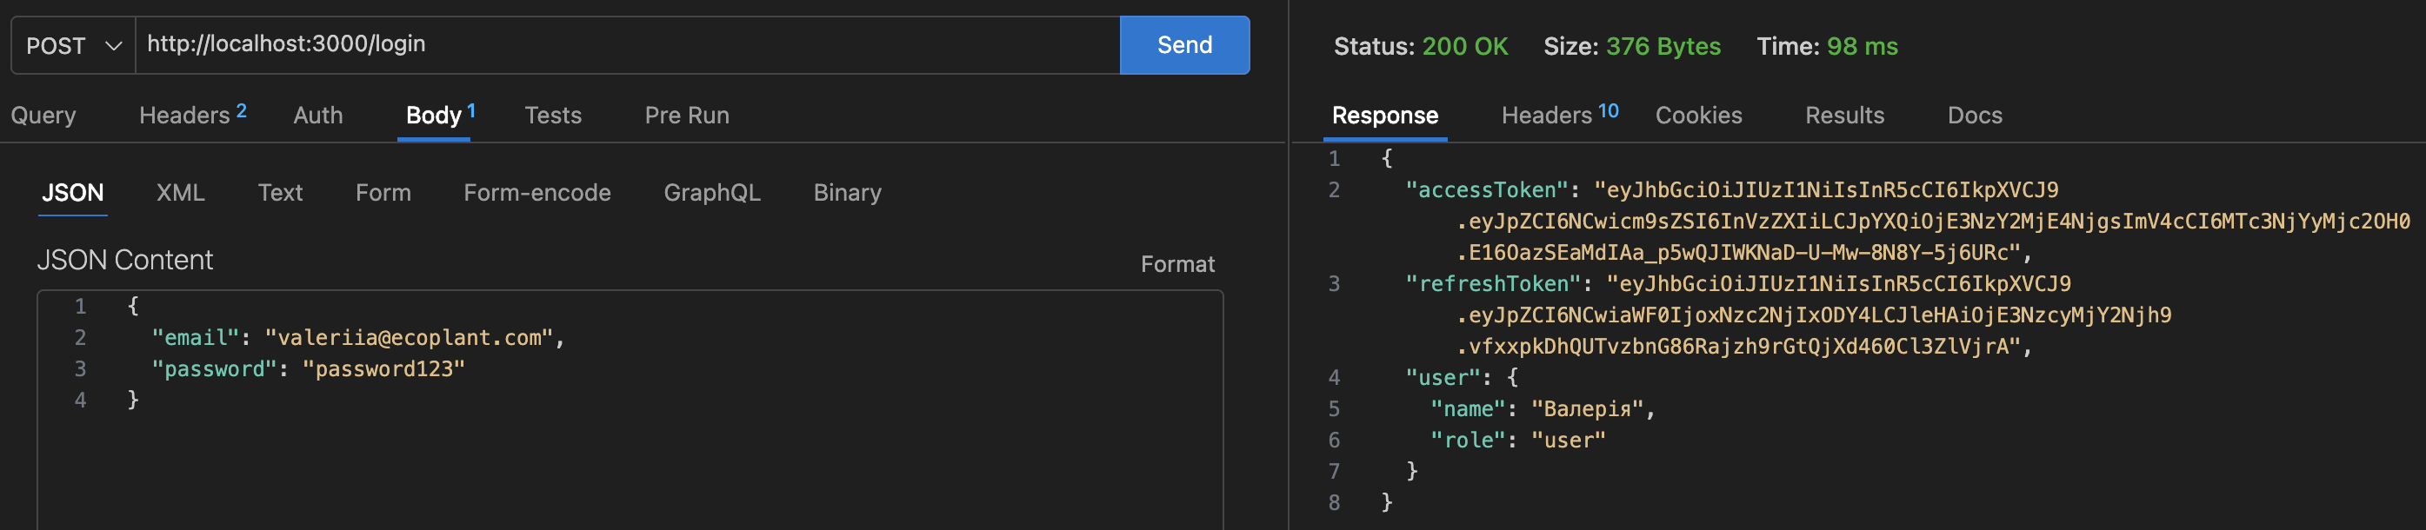Click the password line in JSON body
This screenshot has width=2426, height=530.
308,369
